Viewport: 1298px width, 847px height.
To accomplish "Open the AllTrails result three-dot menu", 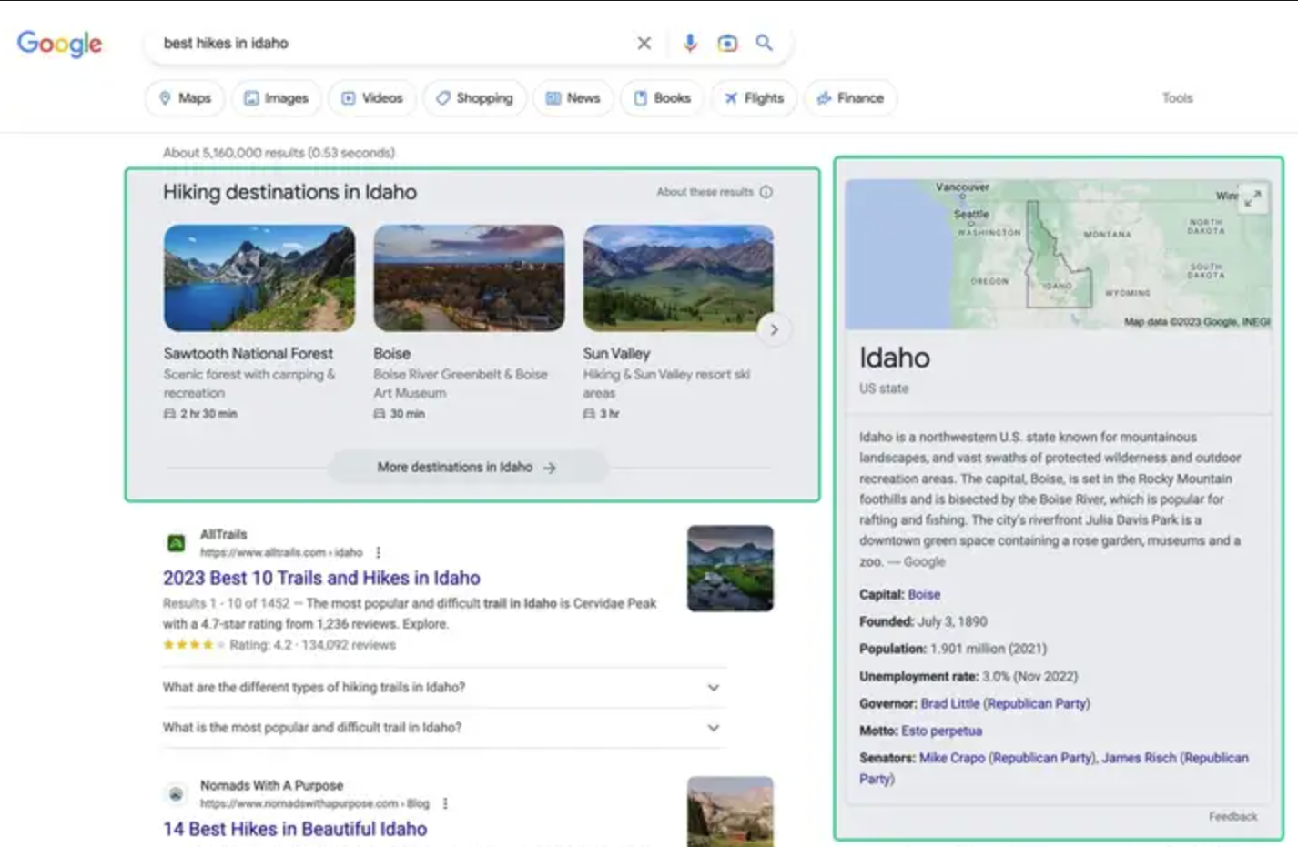I will point(378,552).
